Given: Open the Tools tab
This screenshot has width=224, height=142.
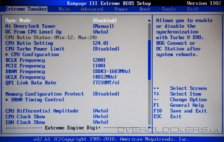Looking at the screenshot, I should (169, 9).
